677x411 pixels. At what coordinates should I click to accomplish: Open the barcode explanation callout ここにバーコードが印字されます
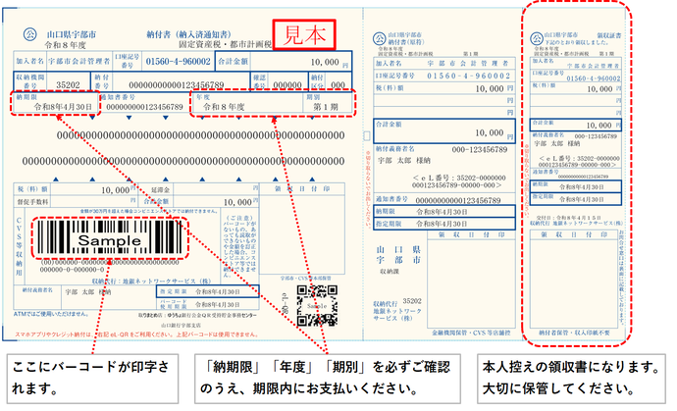92,379
